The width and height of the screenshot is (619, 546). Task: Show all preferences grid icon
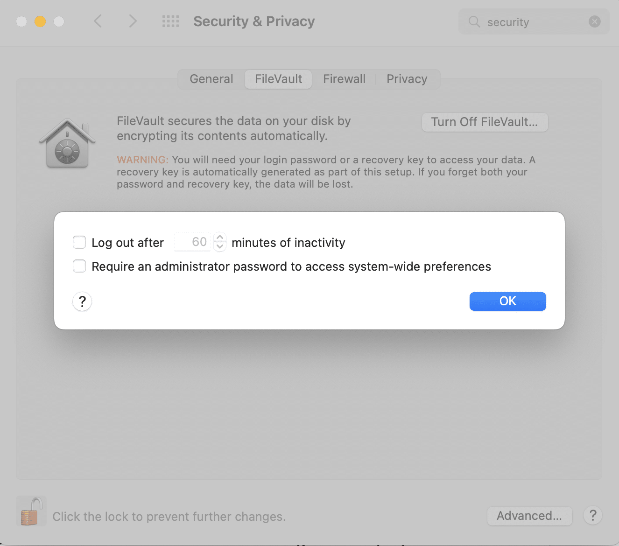click(x=170, y=21)
